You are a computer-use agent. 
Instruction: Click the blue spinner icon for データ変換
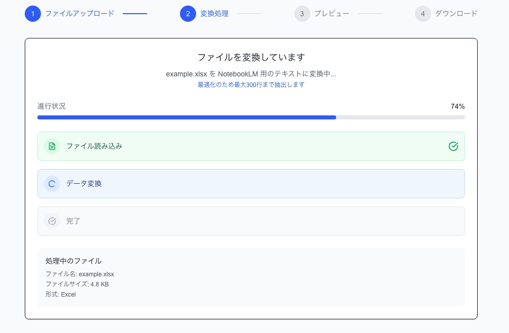click(x=52, y=184)
